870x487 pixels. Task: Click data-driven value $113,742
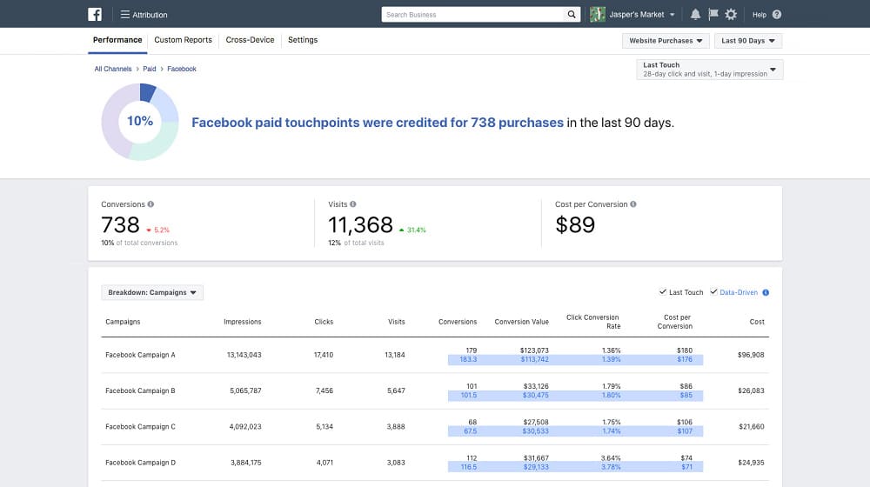[535, 359]
